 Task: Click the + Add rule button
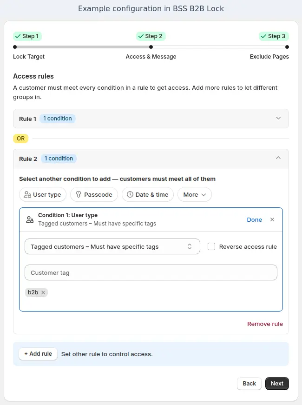pyautogui.click(x=38, y=353)
